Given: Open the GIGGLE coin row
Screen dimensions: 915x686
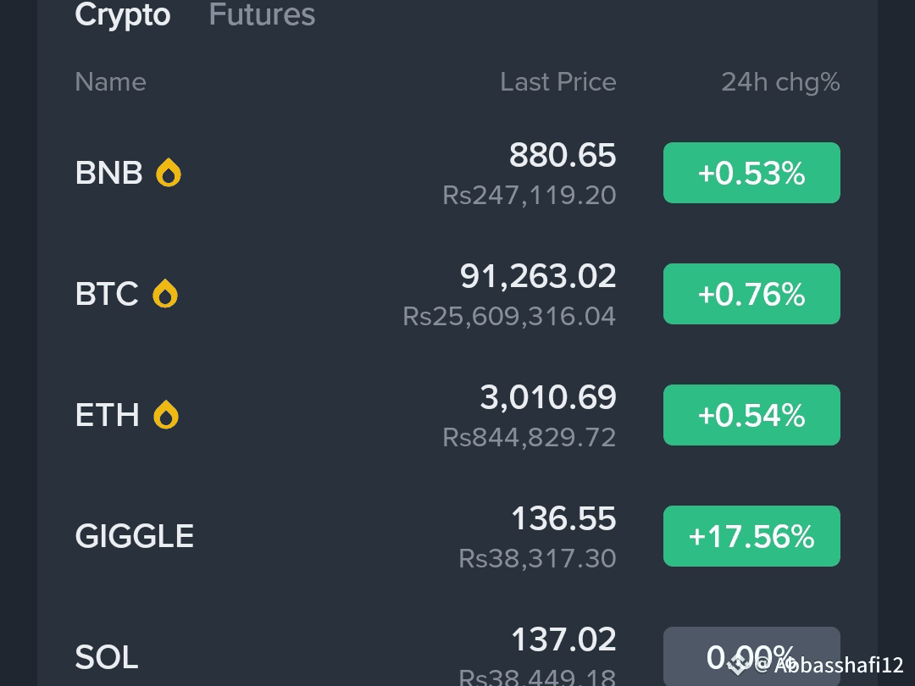Looking at the screenshot, I should (x=457, y=536).
